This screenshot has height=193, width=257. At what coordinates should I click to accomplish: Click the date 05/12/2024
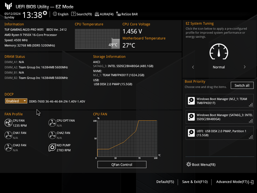(x=13, y=14)
